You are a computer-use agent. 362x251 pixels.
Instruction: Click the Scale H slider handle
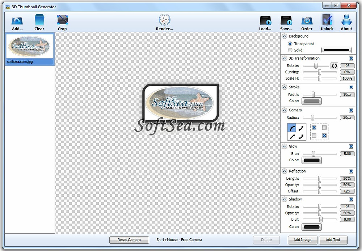coord(320,79)
